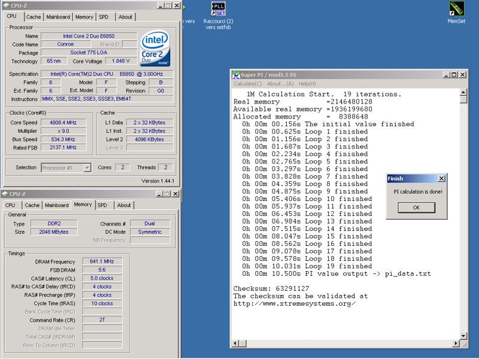Select CPU tab in bottom CPU-Z window
The height and width of the screenshot is (359, 479).
[10, 205]
